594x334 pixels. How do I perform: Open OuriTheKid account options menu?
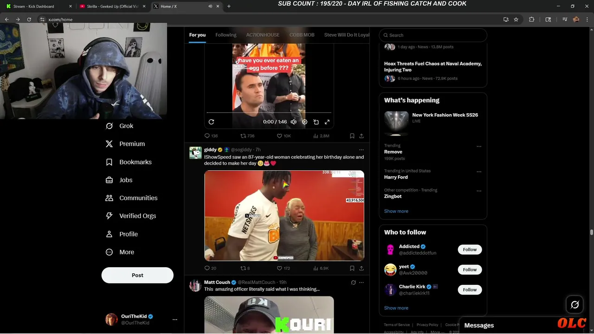[175, 320]
